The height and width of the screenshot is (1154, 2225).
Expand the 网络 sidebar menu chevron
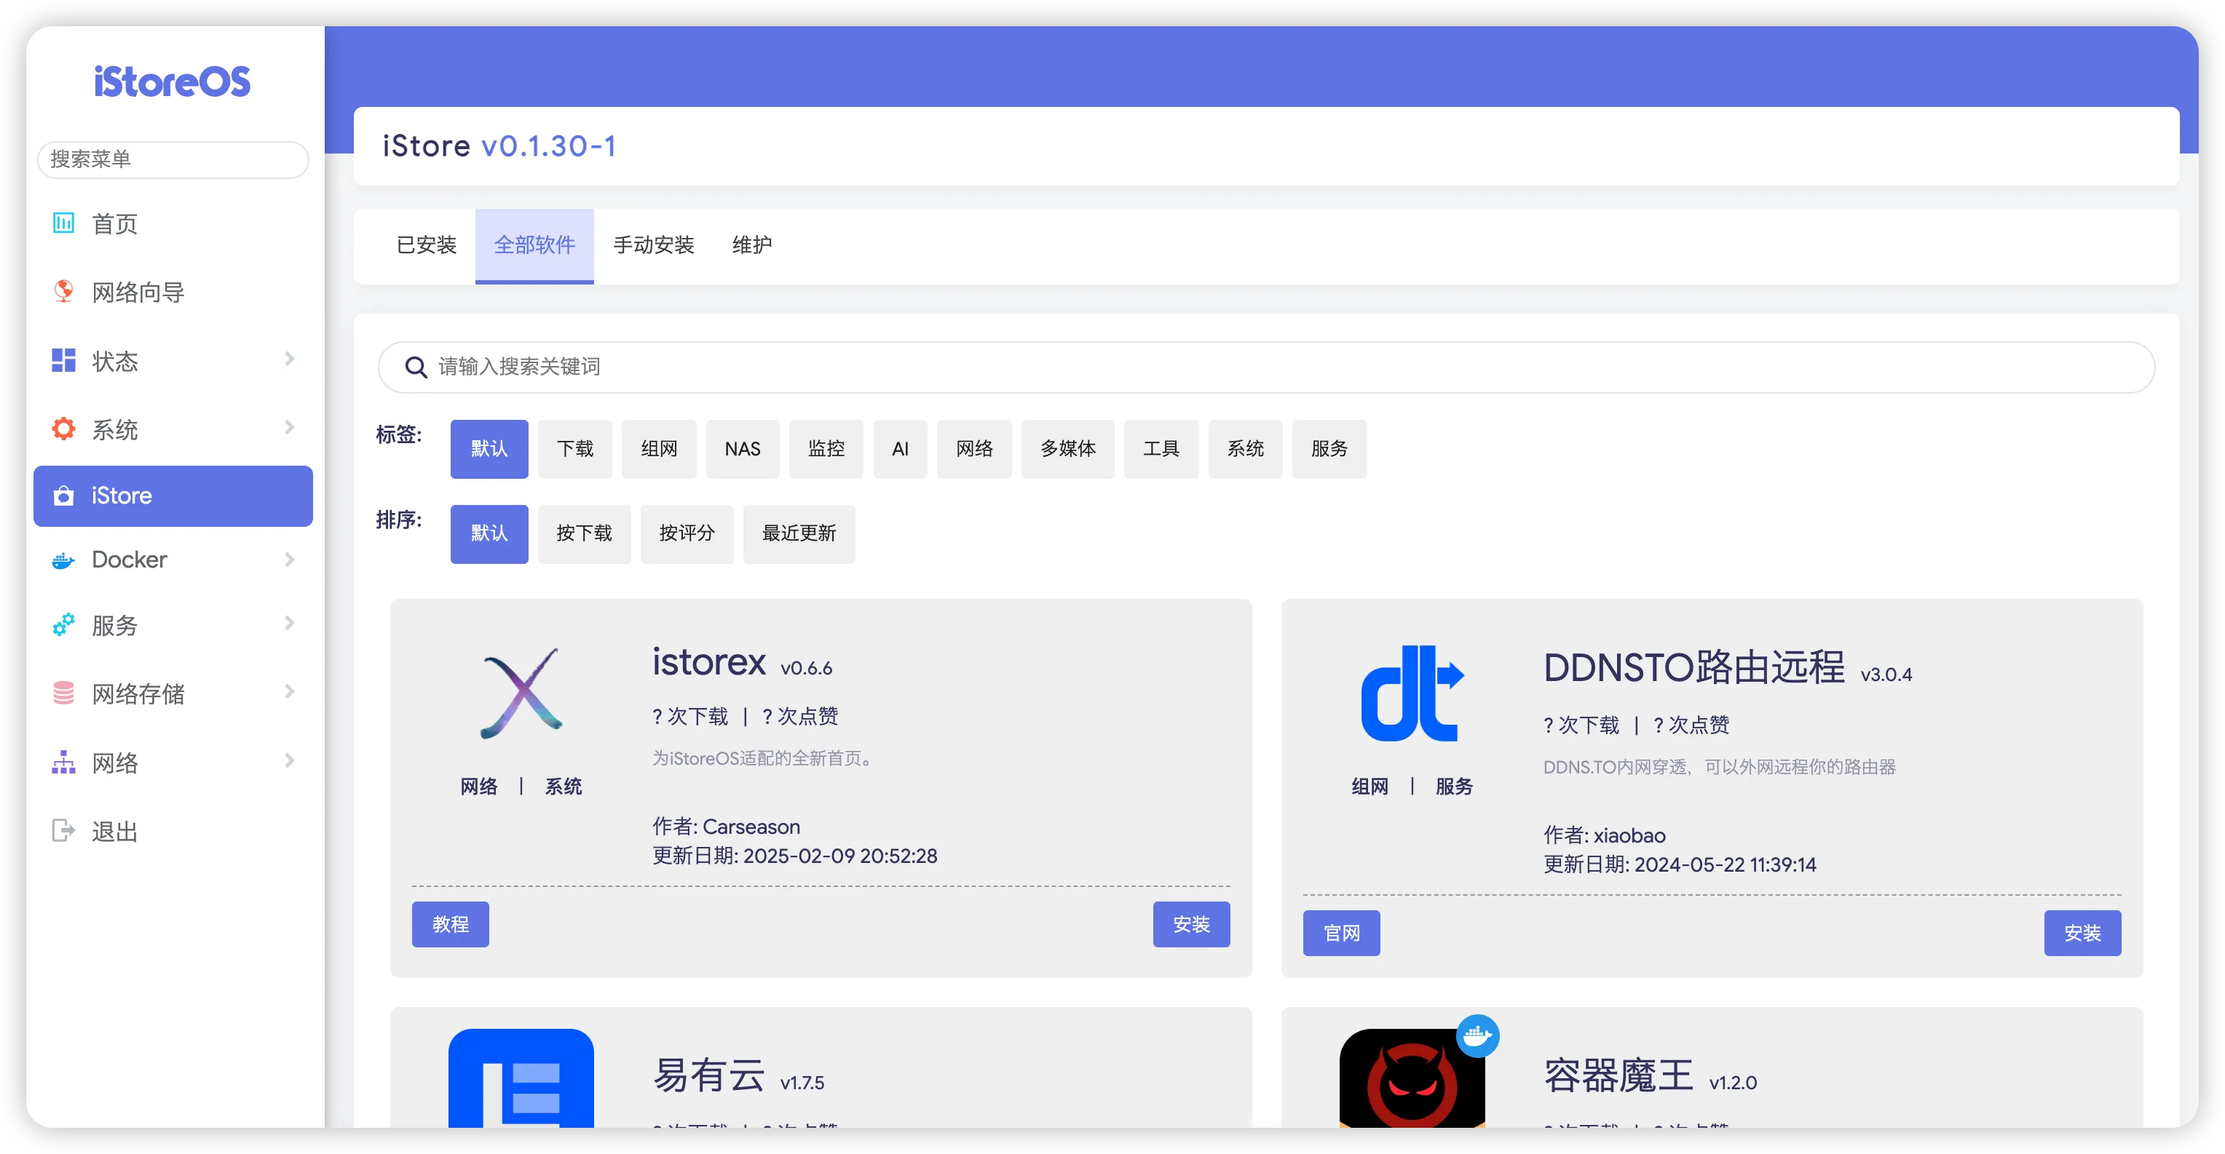(x=289, y=760)
